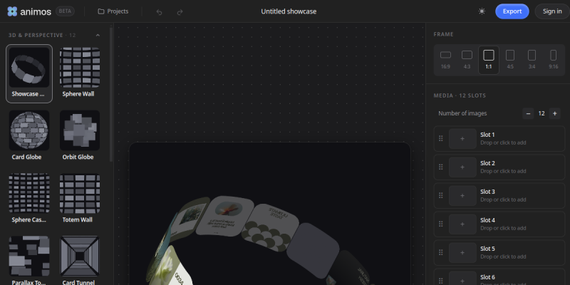Click the Export button
570x285 pixels.
coord(512,11)
